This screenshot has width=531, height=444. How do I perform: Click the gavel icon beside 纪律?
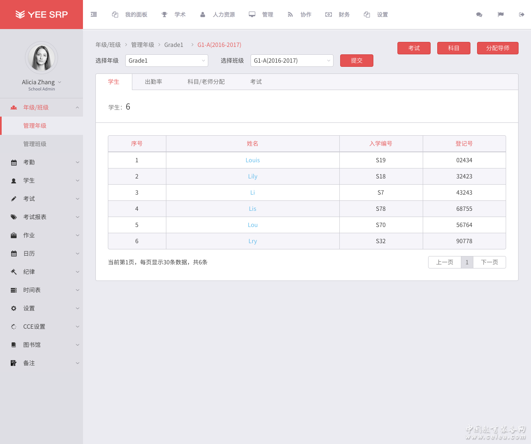click(x=14, y=272)
